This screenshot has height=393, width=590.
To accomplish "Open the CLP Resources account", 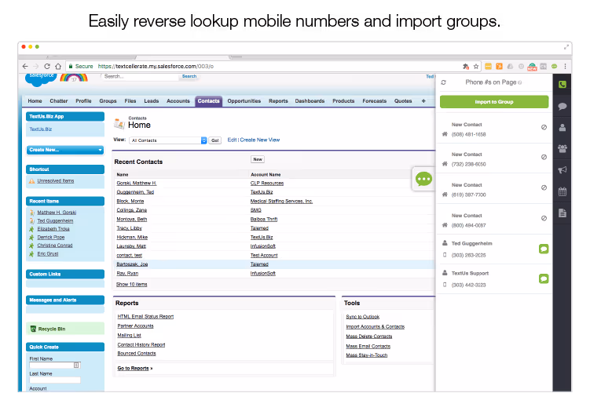I will pos(267,183).
